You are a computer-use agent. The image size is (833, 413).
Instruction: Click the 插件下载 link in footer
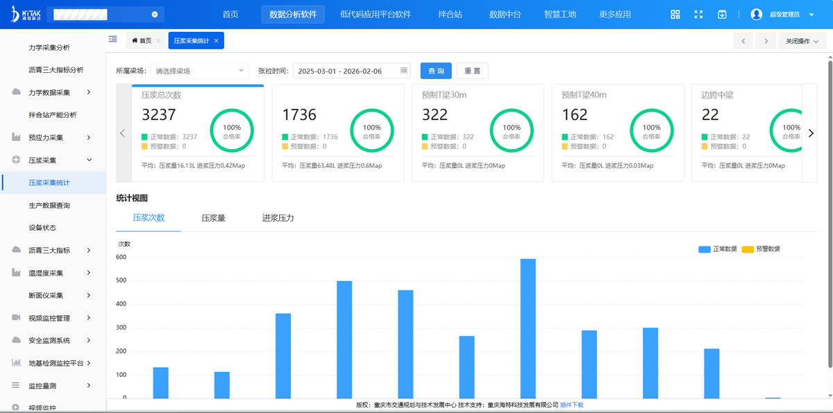572,405
